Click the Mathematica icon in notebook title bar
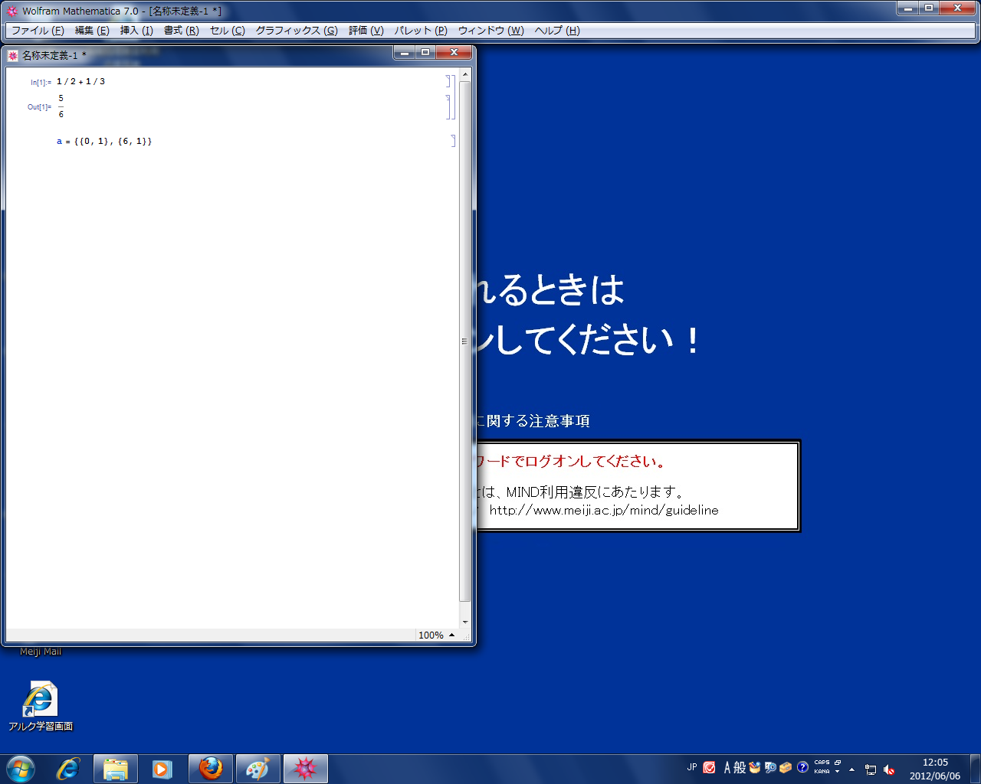 coord(13,55)
